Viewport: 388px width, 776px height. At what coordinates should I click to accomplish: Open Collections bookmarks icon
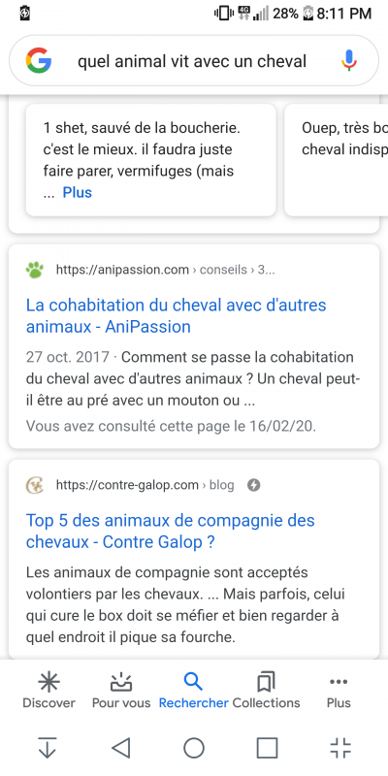point(266,691)
